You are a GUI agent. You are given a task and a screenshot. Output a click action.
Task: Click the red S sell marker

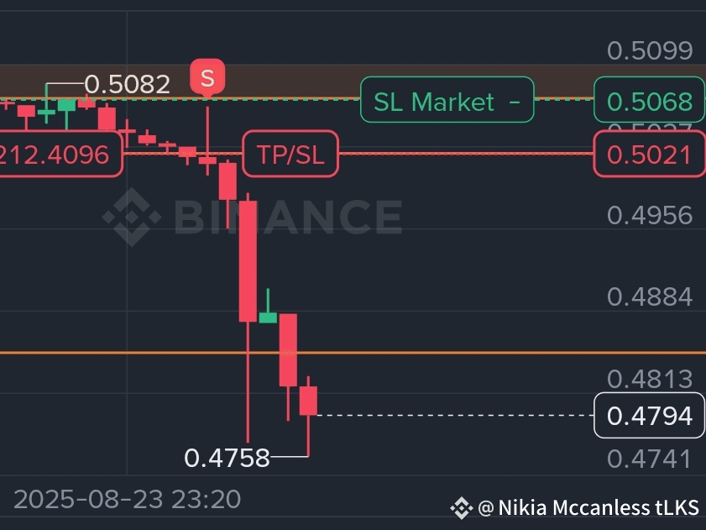(207, 78)
